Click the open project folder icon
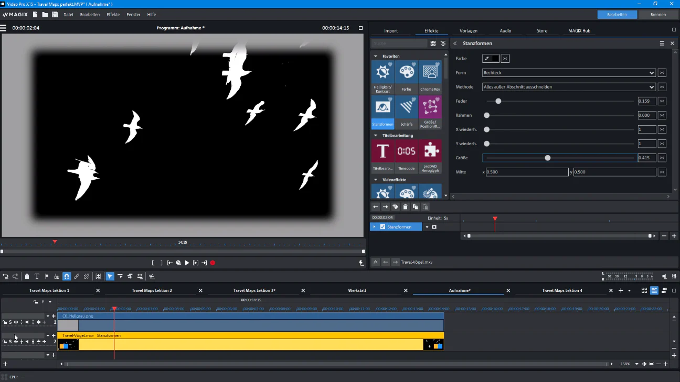Image resolution: width=680 pixels, height=382 pixels. tap(45, 15)
